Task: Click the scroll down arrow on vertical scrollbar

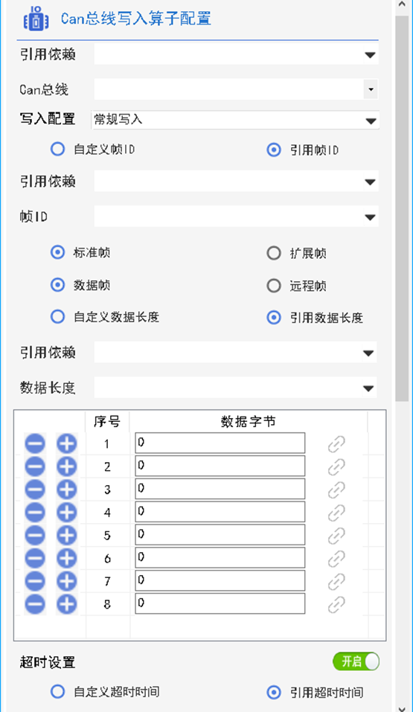Action: pos(402,708)
